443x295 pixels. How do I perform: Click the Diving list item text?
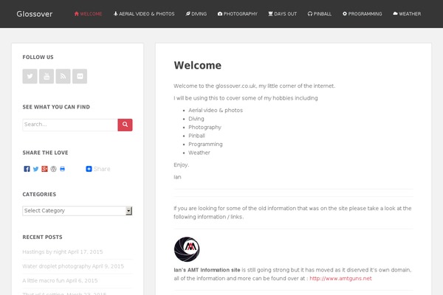point(196,119)
